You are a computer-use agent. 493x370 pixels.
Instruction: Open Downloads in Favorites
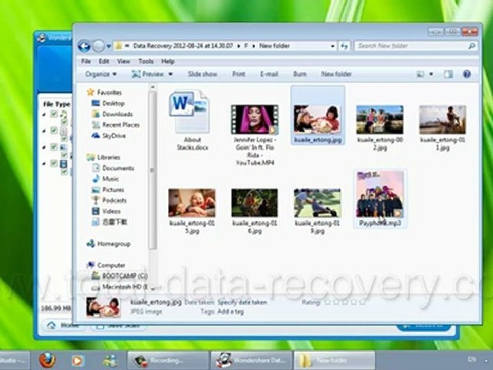pos(117,114)
